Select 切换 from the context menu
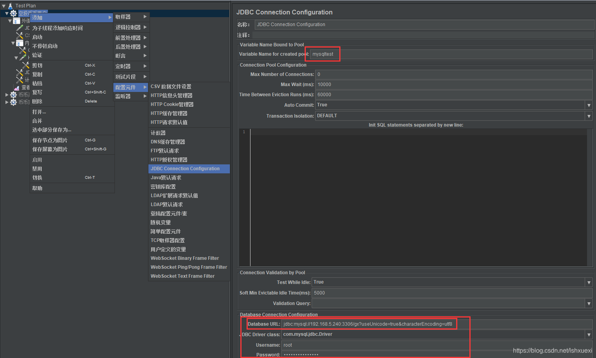Screen dimensions: 596x358 coord(72,178)
